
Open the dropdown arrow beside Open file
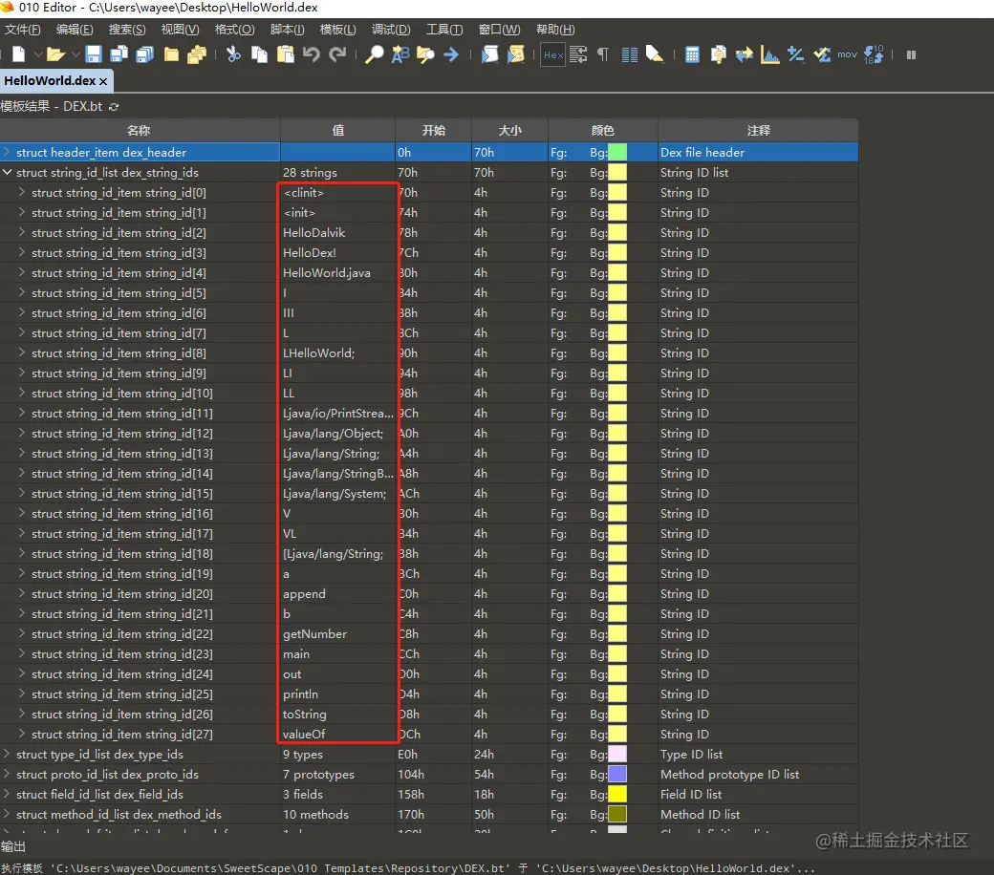point(76,55)
